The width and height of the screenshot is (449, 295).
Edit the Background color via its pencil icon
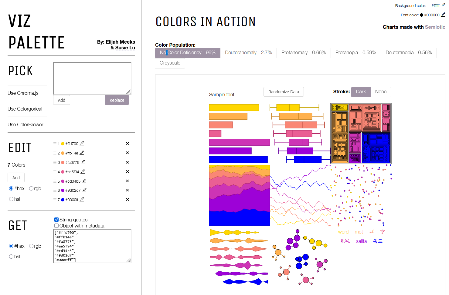(443, 5)
